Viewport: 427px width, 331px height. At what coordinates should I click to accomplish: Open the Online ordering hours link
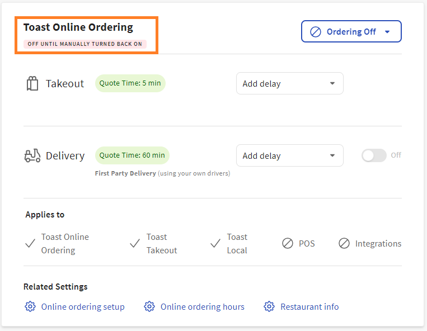coord(202,306)
